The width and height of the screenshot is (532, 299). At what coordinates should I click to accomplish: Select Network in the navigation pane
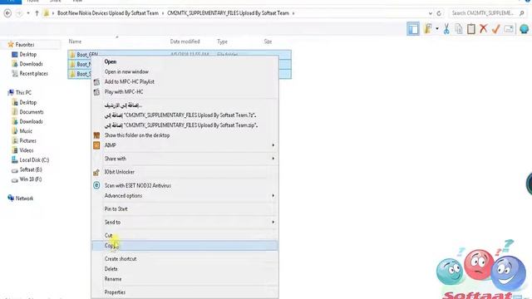click(24, 199)
